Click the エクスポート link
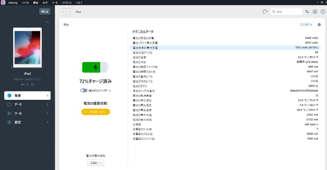Image resolution: width=327 pixels, height=170 pixels. click(306, 25)
